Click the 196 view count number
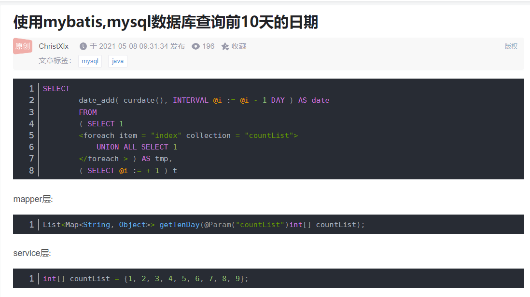 click(209, 46)
